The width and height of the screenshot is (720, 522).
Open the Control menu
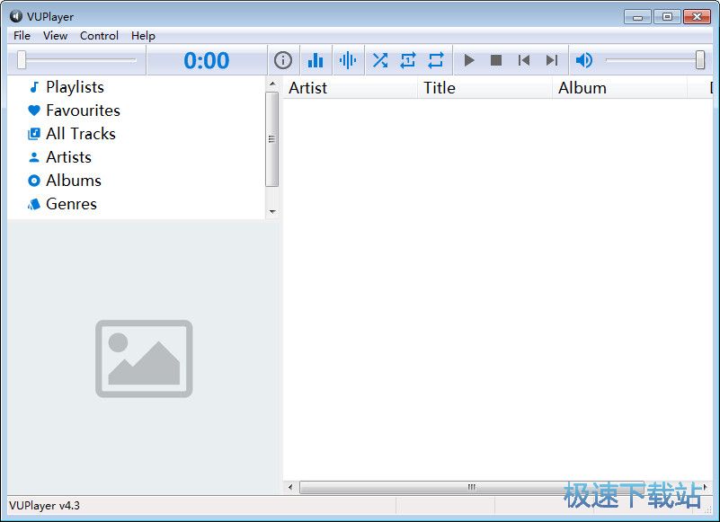coord(99,36)
